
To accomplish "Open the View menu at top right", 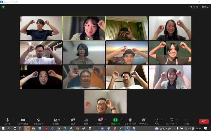I will tap(205, 7).
